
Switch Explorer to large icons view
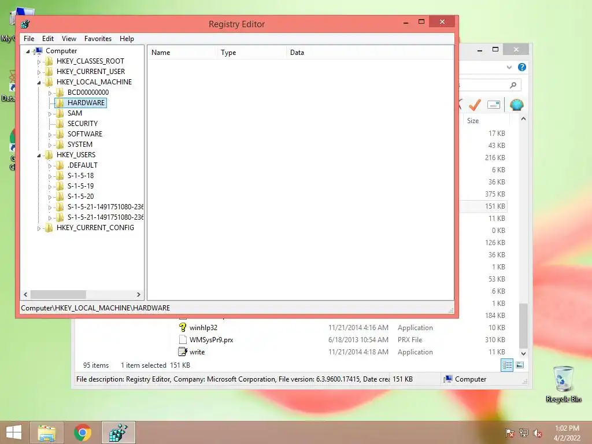(520, 365)
